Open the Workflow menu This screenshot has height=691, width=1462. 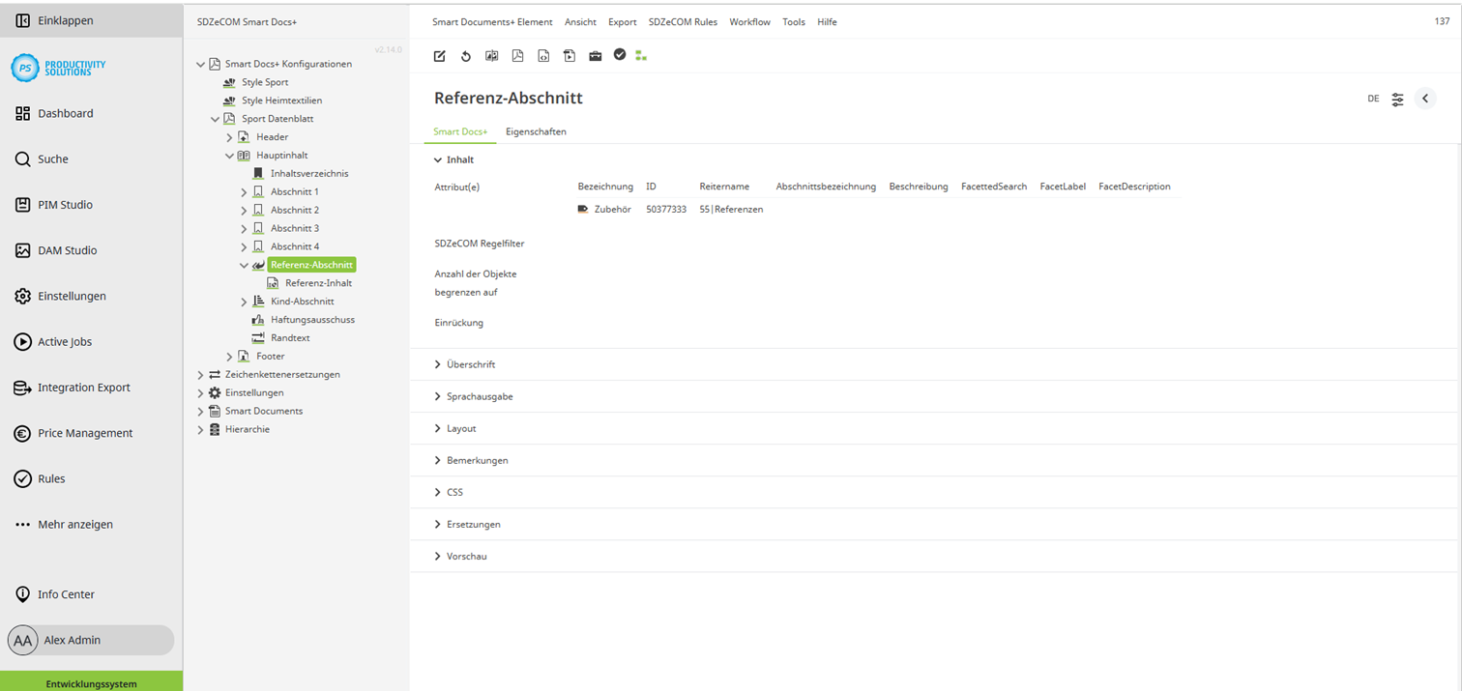coord(749,21)
